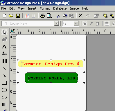Toggle left text alignment
This screenshot has width=115, height=111.
pyautogui.click(x=107, y=24)
